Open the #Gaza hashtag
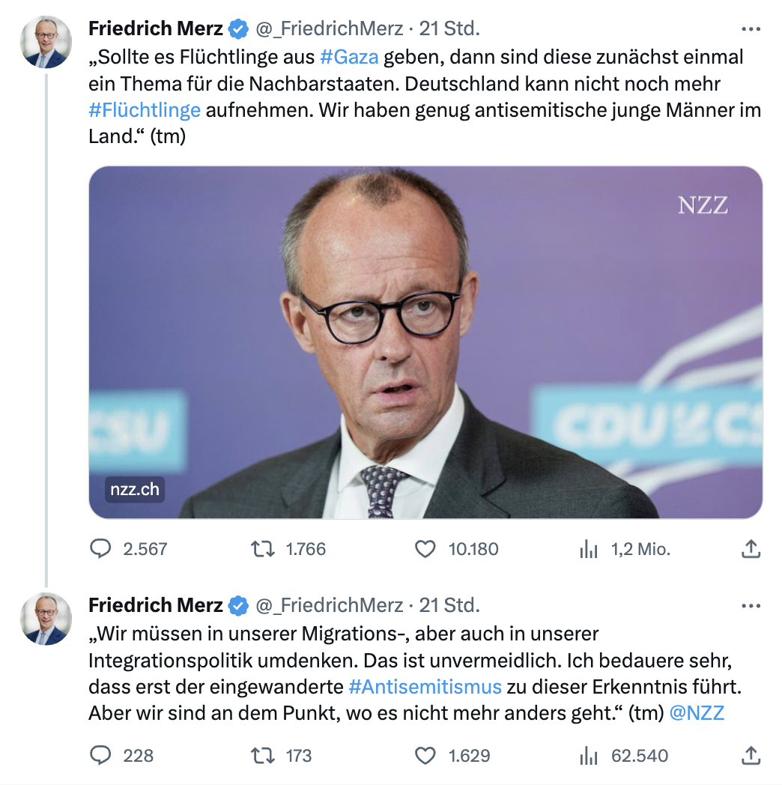Viewport: 782px width, 785px height. click(349, 57)
